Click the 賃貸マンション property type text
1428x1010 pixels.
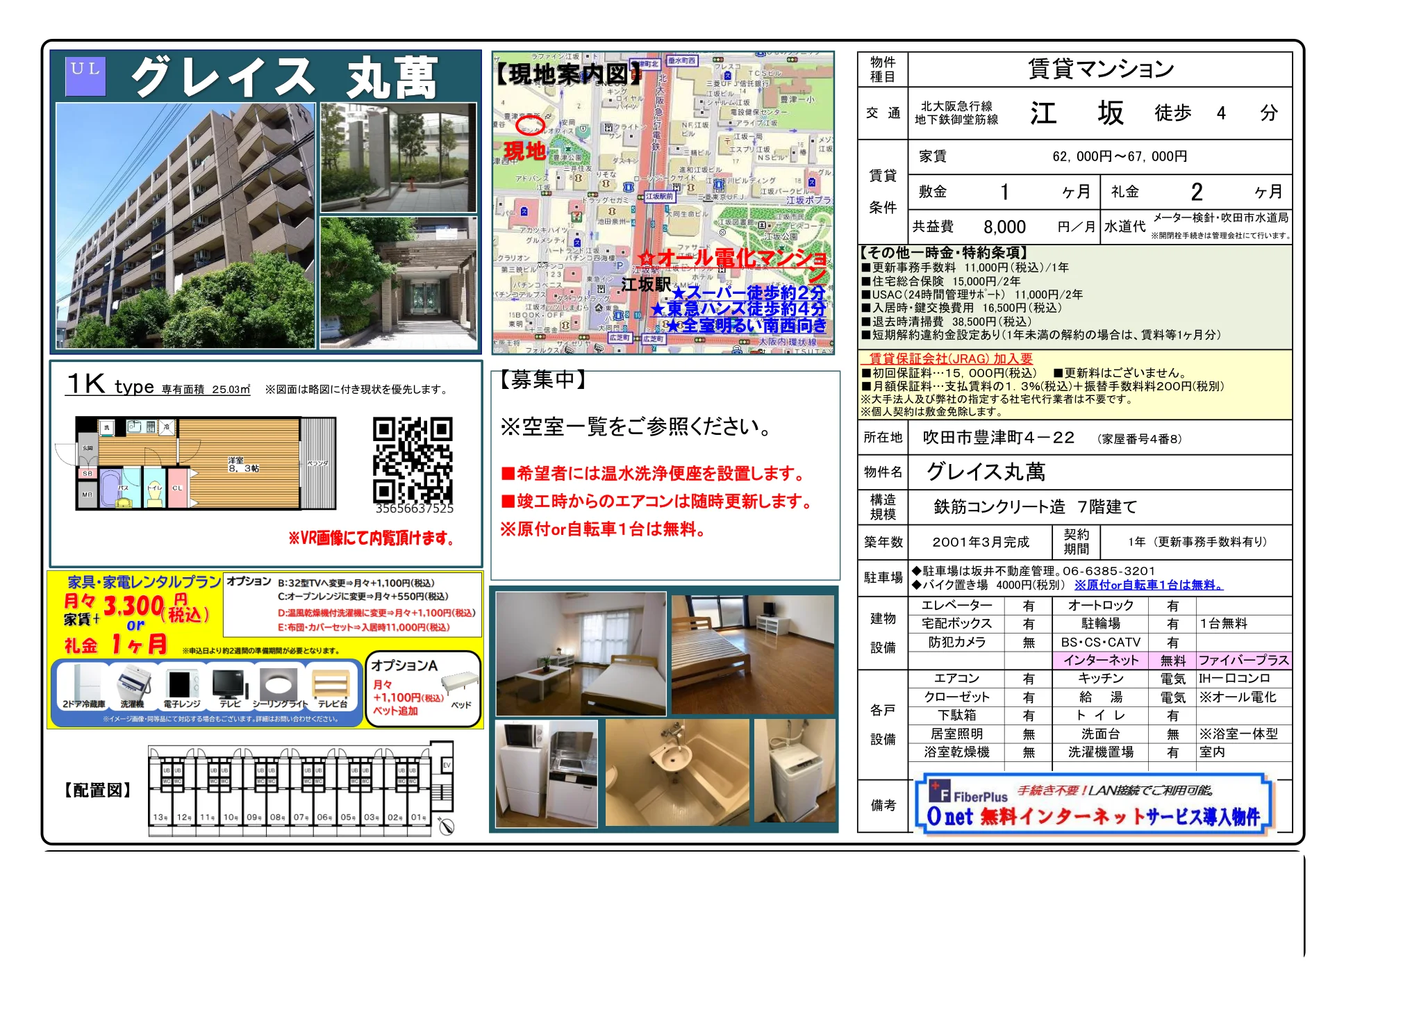click(1101, 69)
